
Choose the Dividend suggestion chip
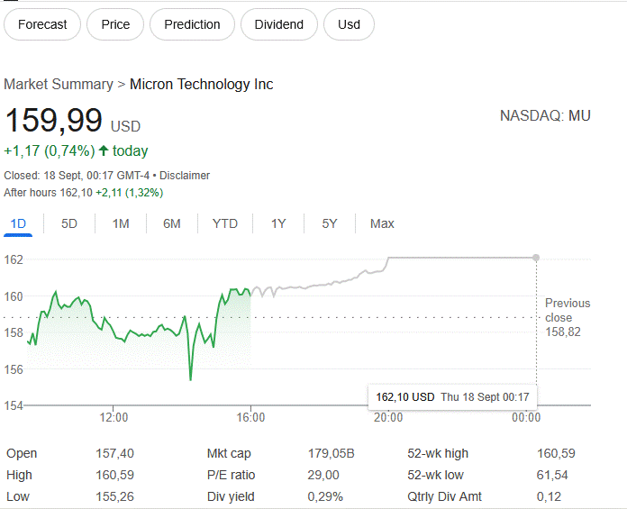tap(278, 24)
